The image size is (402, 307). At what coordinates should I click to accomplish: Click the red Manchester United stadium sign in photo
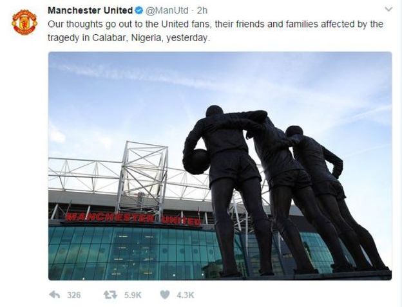[133, 219]
